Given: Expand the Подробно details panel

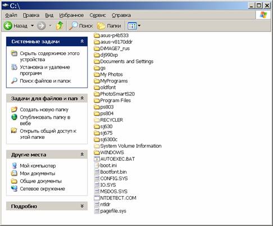Looking at the screenshot, I should coord(82,206).
